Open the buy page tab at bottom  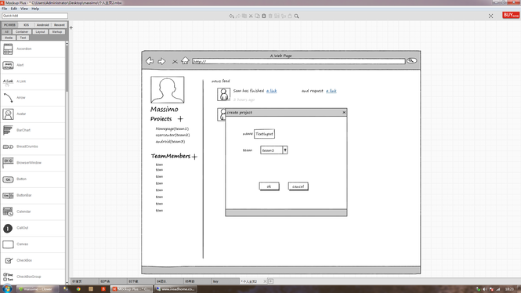226,281
